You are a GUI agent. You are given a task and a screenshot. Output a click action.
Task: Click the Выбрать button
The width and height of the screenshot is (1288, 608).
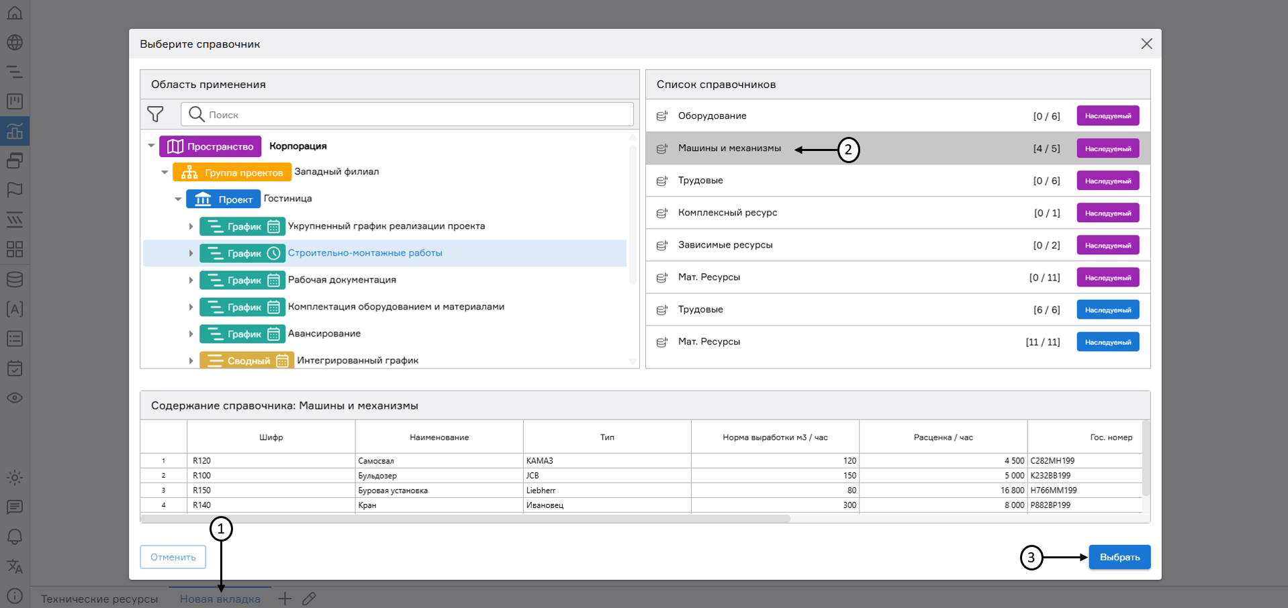tap(1119, 557)
